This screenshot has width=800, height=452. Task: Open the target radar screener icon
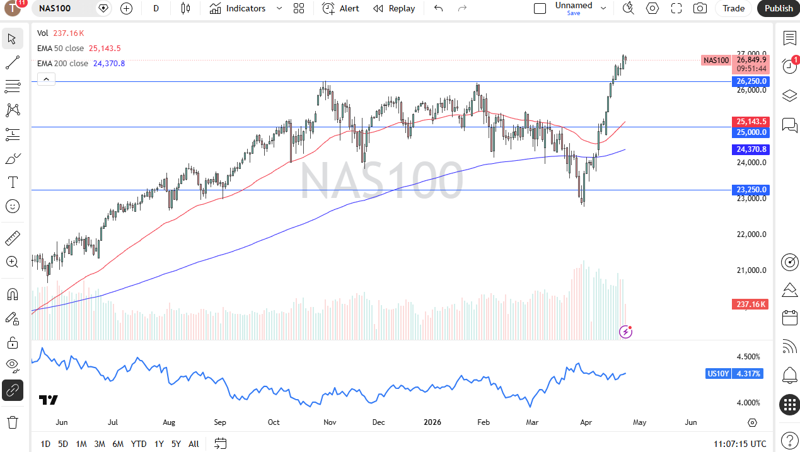point(789,262)
